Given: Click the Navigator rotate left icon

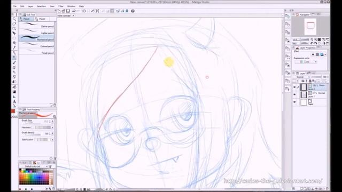Looking at the screenshot, I should (312, 44).
